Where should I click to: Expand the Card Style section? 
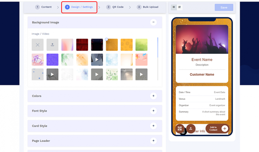(153, 126)
